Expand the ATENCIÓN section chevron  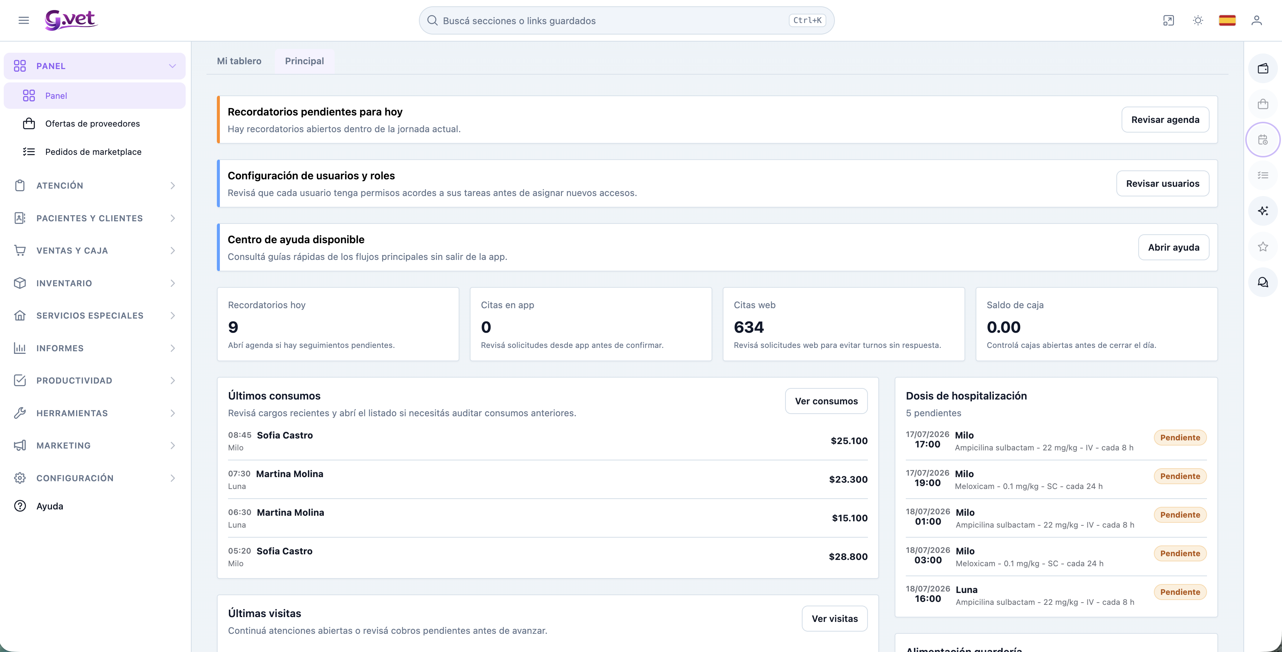click(172, 186)
